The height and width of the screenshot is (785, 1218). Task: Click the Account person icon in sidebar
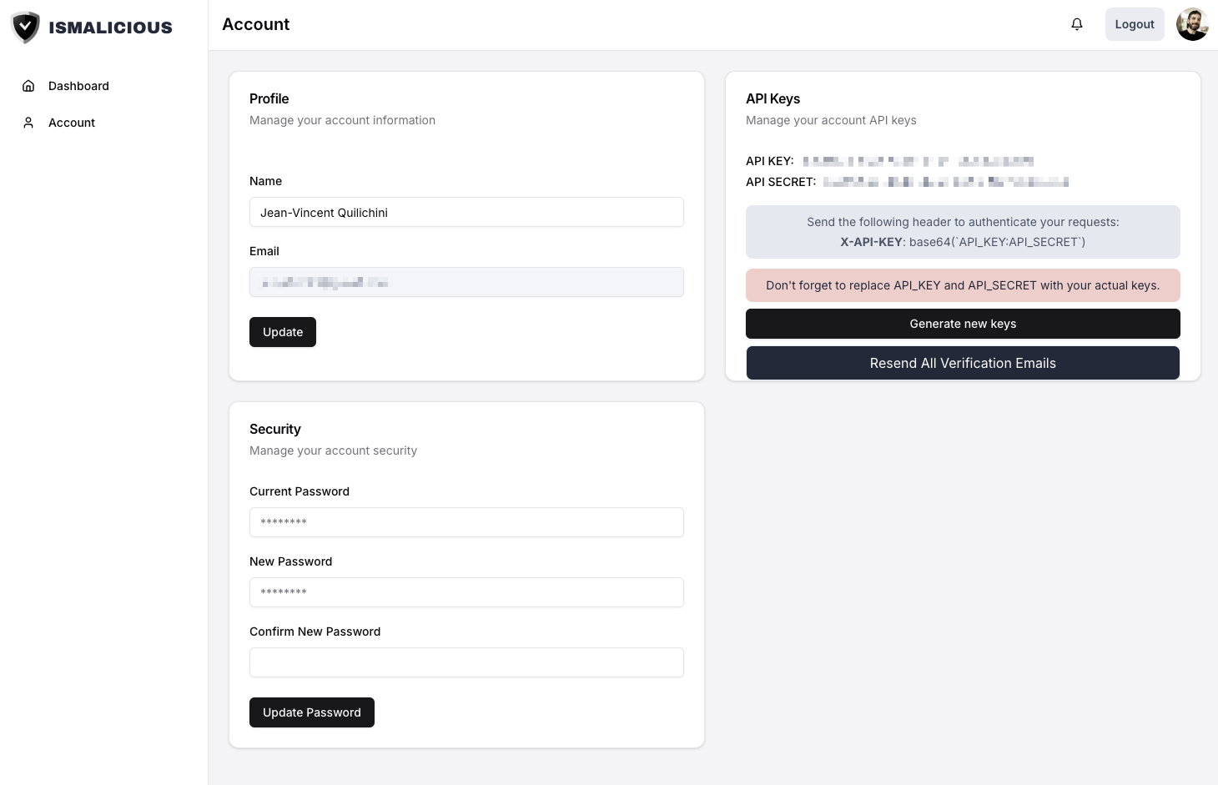click(x=28, y=123)
